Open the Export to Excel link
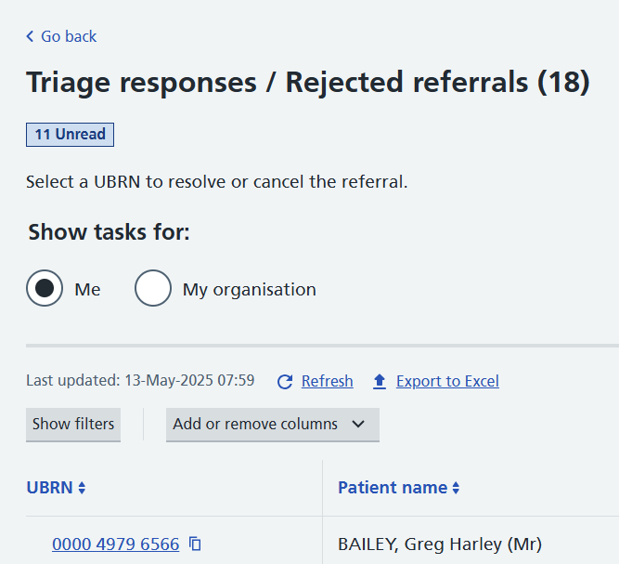 tap(447, 381)
